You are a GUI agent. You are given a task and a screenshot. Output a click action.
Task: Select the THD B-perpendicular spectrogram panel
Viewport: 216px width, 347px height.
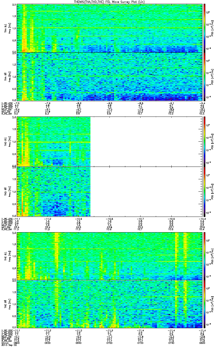coord(109,141)
